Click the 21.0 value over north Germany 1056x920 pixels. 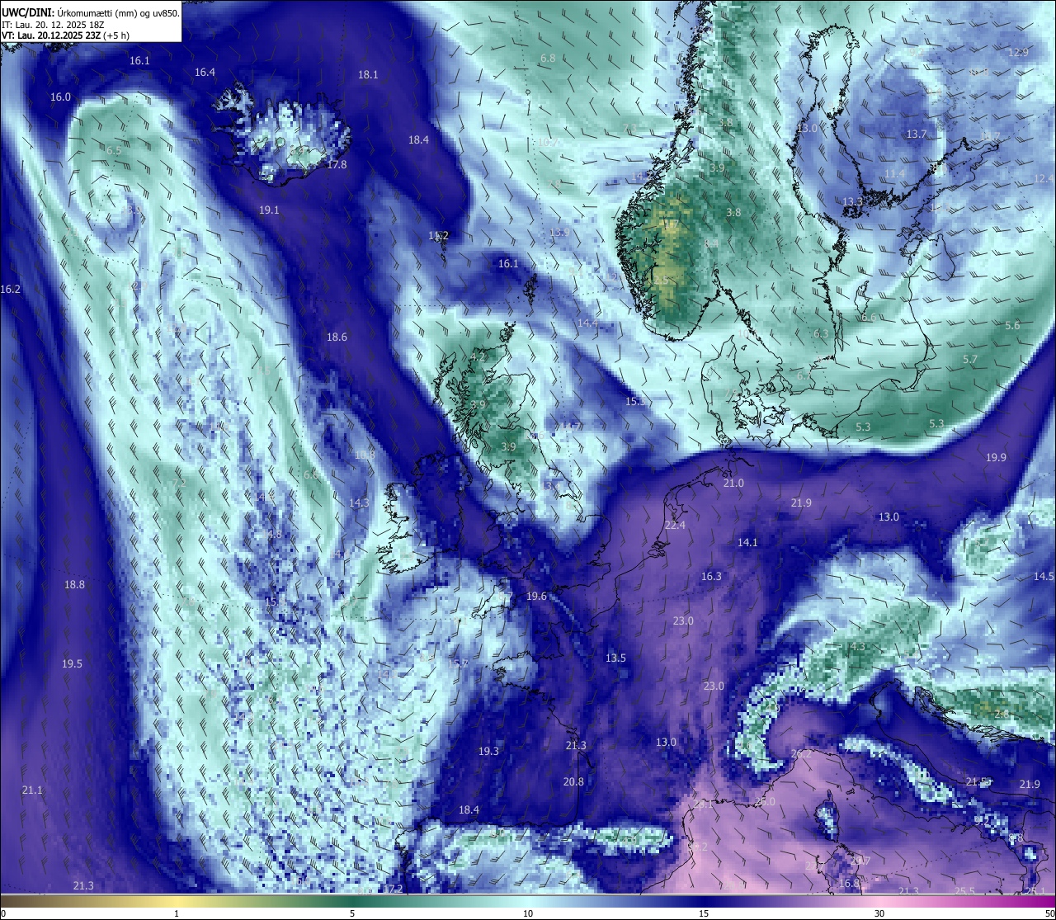pyautogui.click(x=733, y=484)
